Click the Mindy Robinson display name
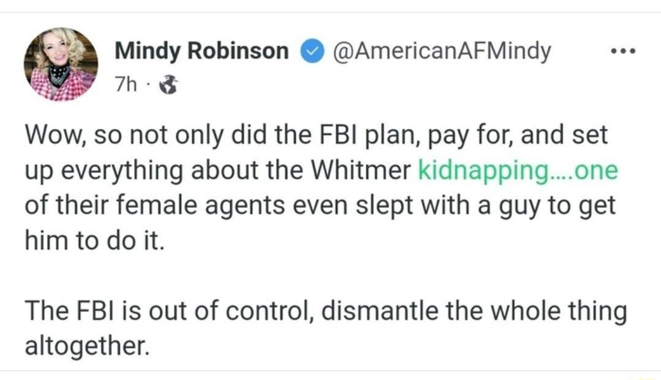 click(x=201, y=51)
